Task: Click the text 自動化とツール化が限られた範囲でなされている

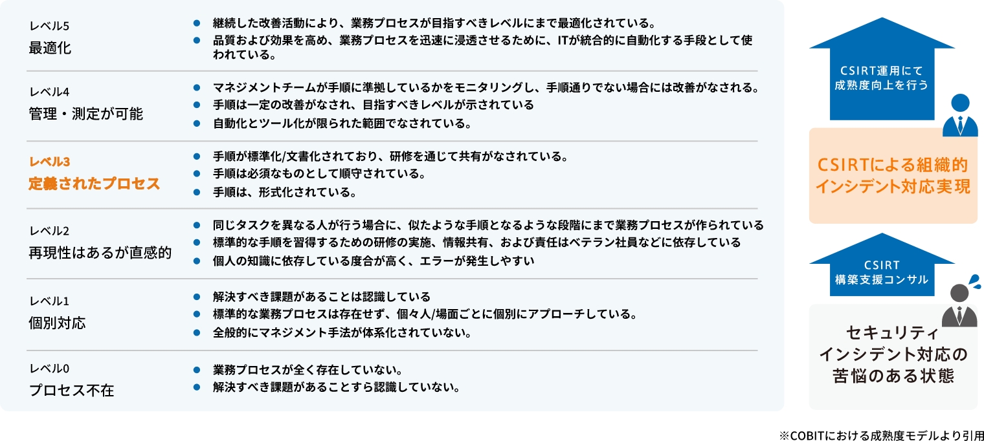Action: [x=341, y=122]
